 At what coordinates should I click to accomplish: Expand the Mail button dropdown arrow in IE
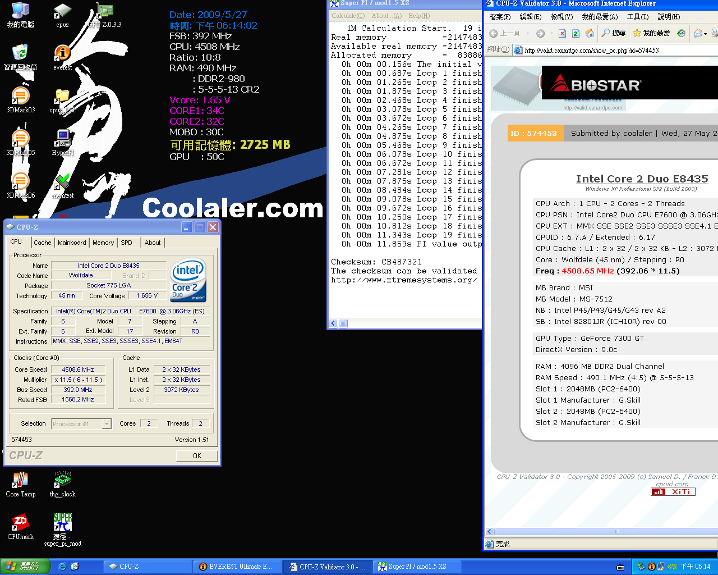pyautogui.click(x=706, y=33)
